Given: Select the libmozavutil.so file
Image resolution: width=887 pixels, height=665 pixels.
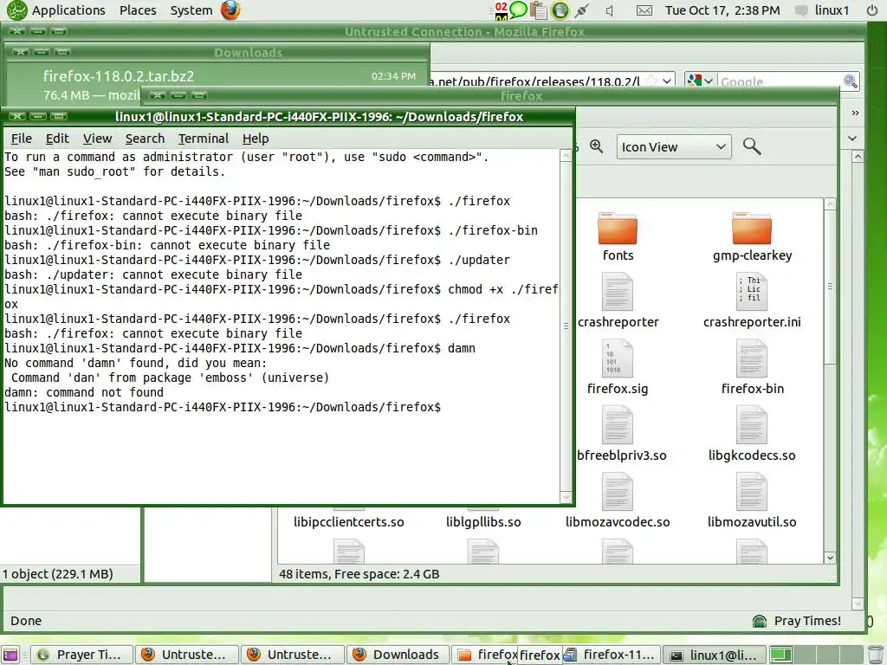Looking at the screenshot, I should (x=752, y=501).
